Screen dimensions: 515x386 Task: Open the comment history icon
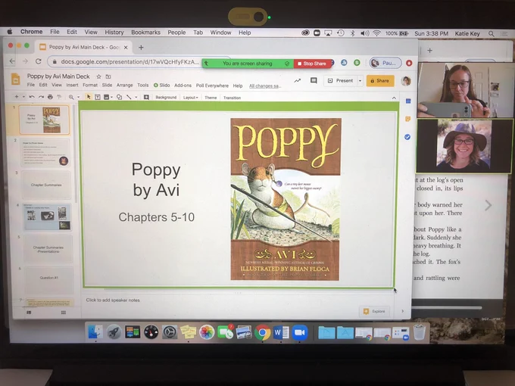pyautogui.click(x=314, y=80)
